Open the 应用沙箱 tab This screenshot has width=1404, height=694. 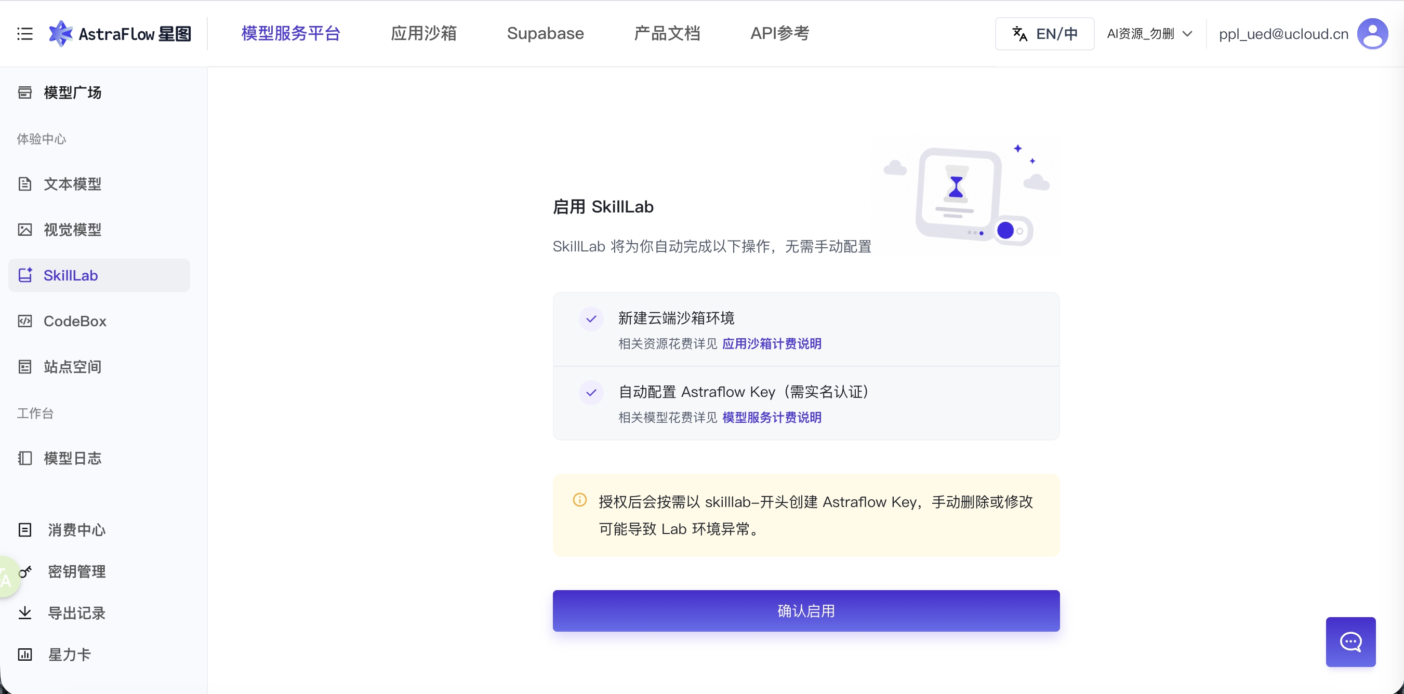coord(424,34)
